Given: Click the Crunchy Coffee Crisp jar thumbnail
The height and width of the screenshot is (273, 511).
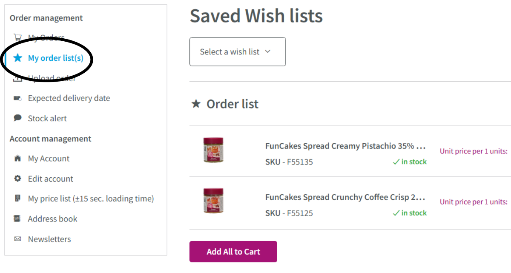Looking at the screenshot, I should tap(213, 201).
